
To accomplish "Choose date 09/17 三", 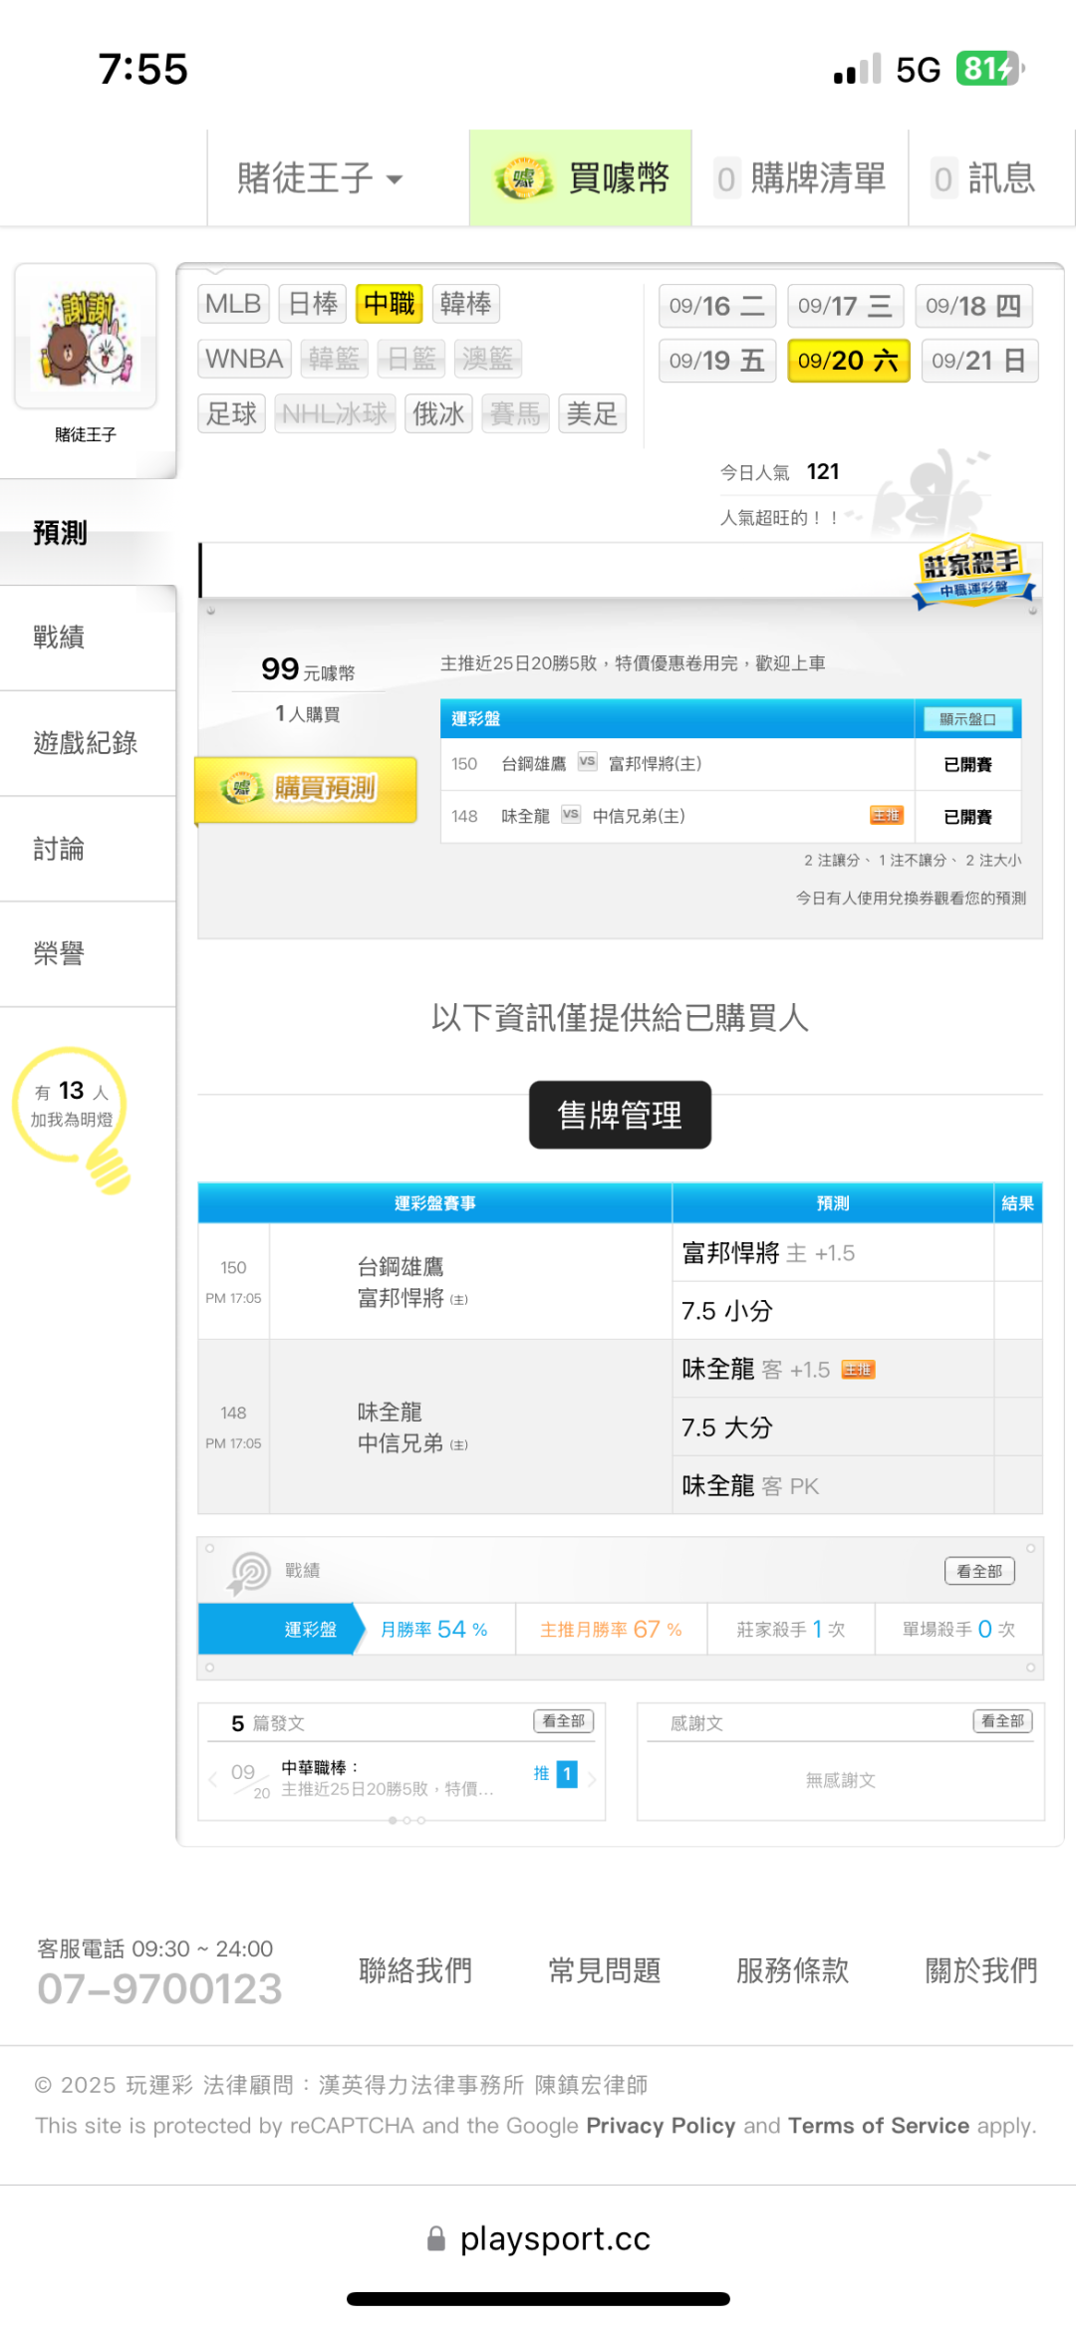I will click(x=846, y=306).
